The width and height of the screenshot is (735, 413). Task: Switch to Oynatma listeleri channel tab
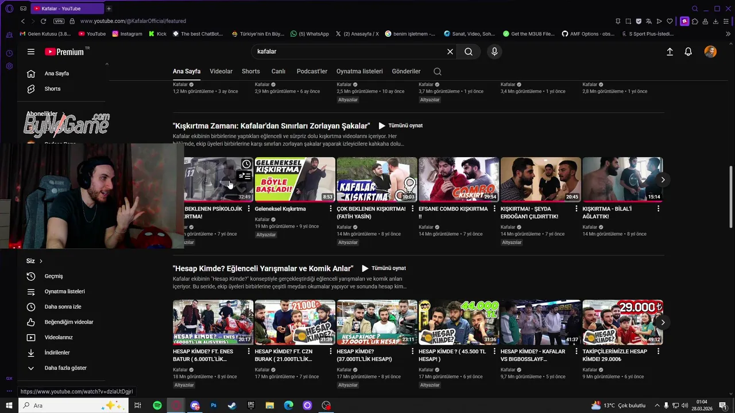[x=359, y=72]
